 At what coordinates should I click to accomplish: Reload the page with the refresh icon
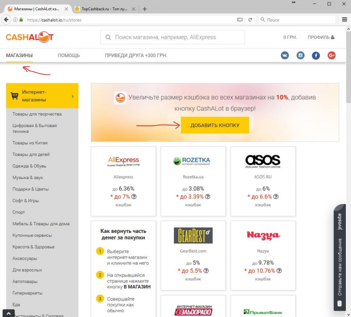pyautogui.click(x=250, y=20)
